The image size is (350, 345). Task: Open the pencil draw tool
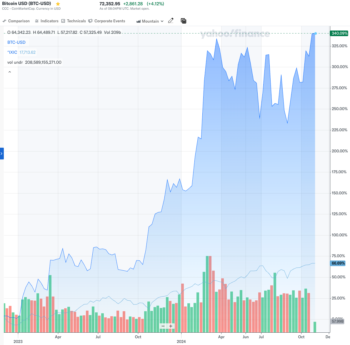click(x=171, y=21)
